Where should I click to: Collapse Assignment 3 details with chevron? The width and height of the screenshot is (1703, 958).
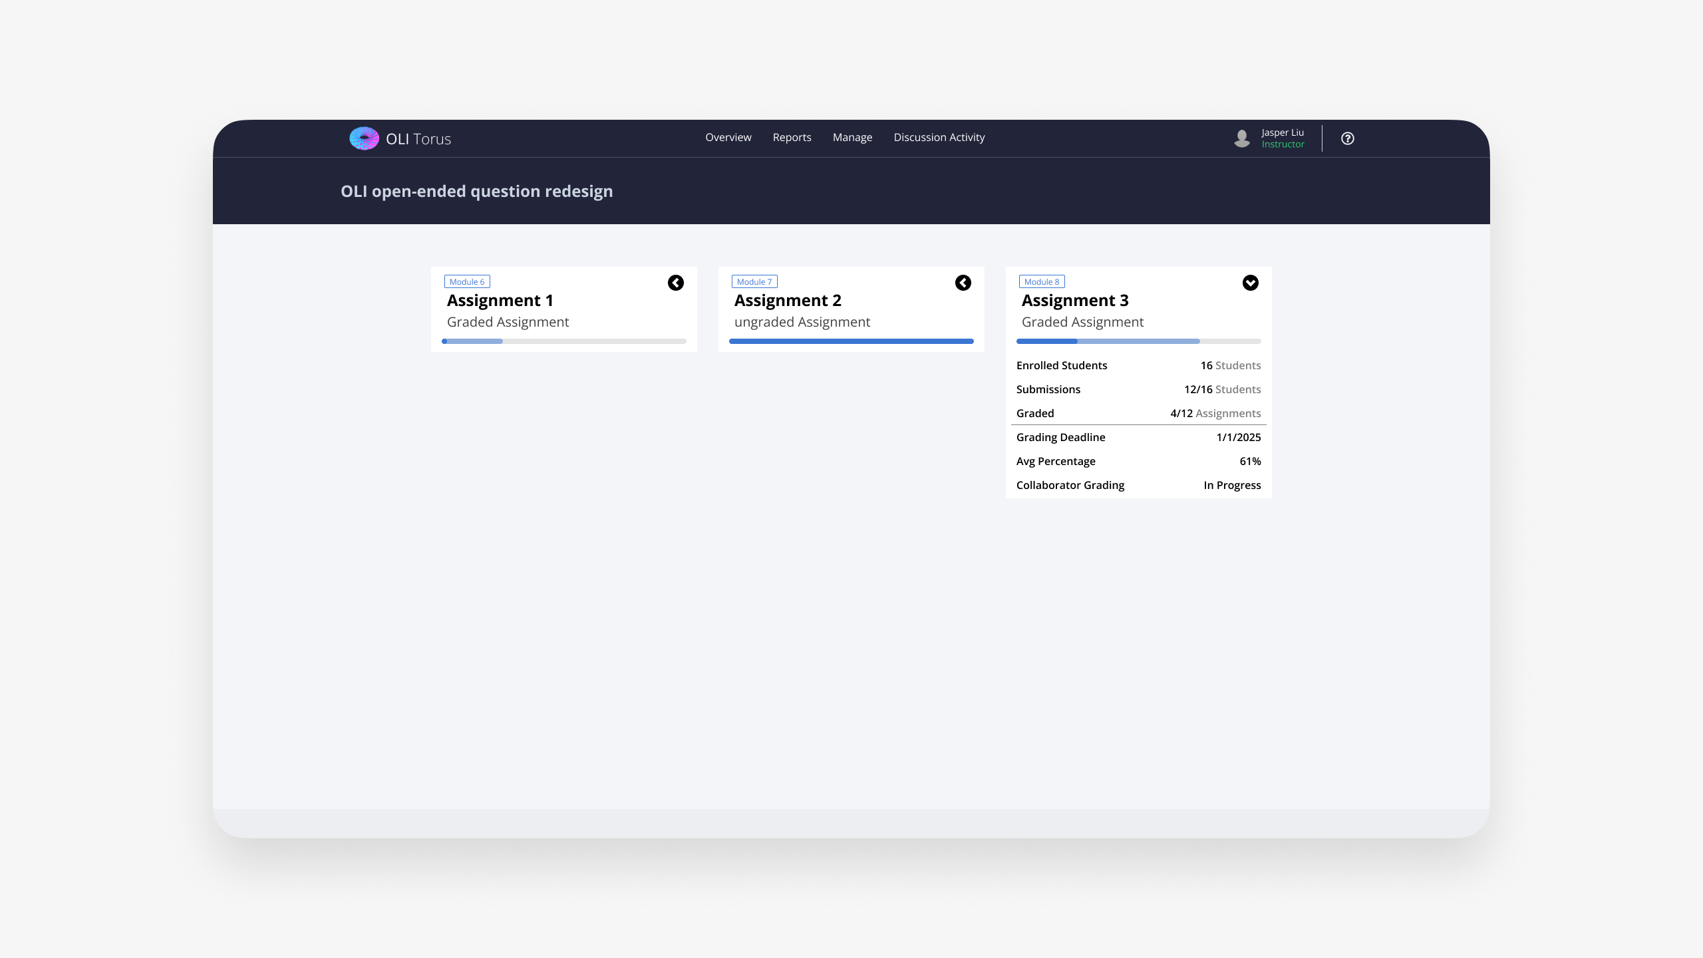(1250, 283)
